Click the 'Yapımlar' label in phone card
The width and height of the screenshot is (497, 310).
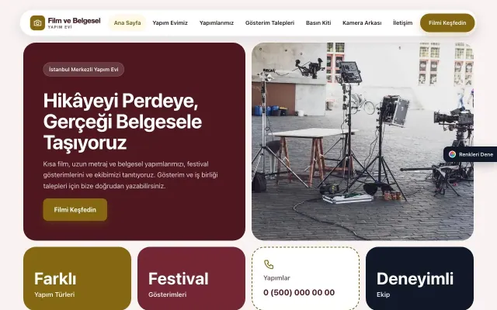tap(276, 278)
